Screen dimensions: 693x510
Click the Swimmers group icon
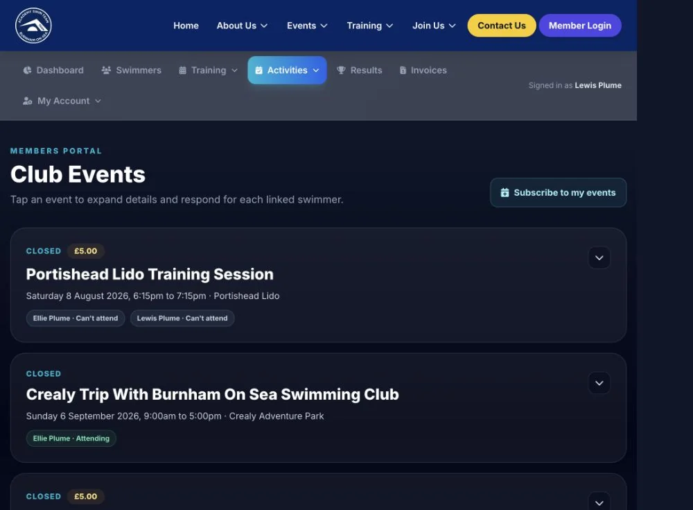tap(106, 70)
